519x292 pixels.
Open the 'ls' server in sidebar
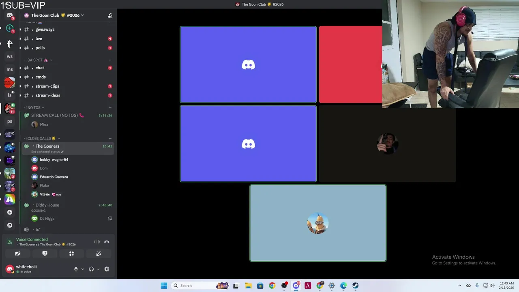click(10, 95)
